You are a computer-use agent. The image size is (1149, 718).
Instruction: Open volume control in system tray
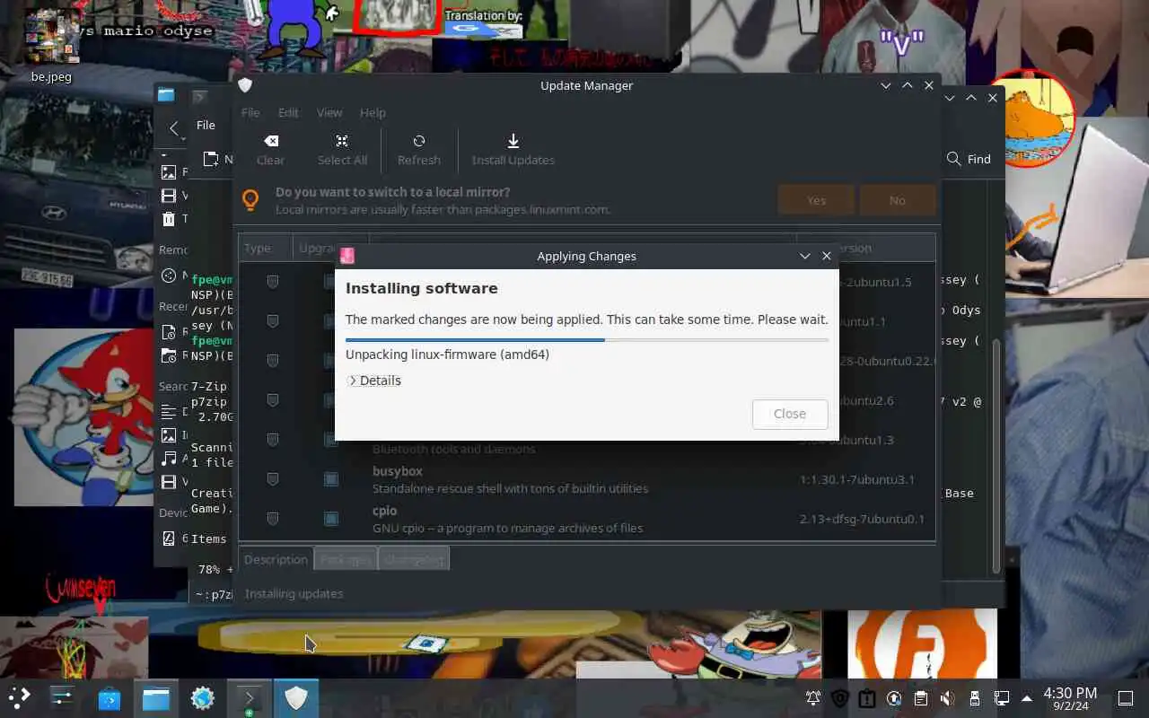pyautogui.click(x=948, y=698)
